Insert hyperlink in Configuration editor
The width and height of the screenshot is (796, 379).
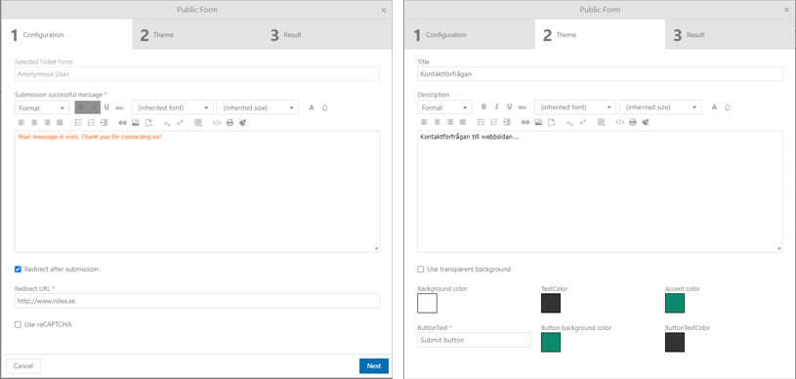tap(122, 123)
